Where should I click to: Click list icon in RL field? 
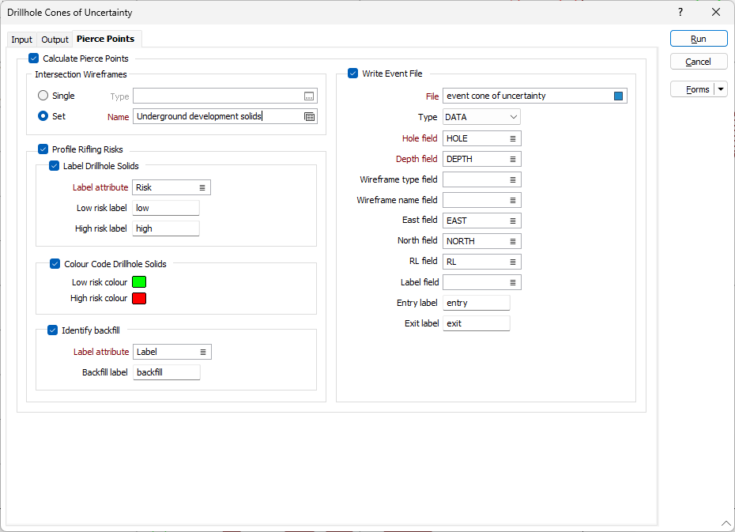click(512, 262)
